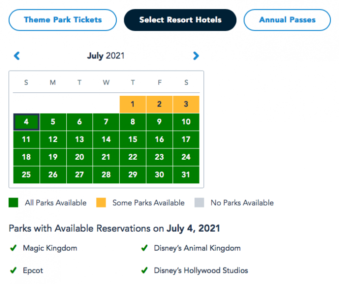Click the yellow Some Parks Available swatch
Image resolution: width=339 pixels, height=284 pixels.
[101, 203]
